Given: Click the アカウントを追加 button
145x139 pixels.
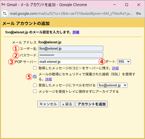Looking at the screenshot, I should point(92,104).
